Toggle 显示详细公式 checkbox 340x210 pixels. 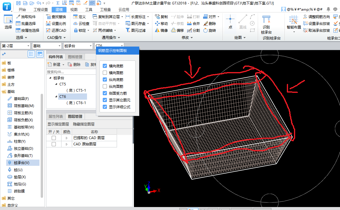point(105,107)
